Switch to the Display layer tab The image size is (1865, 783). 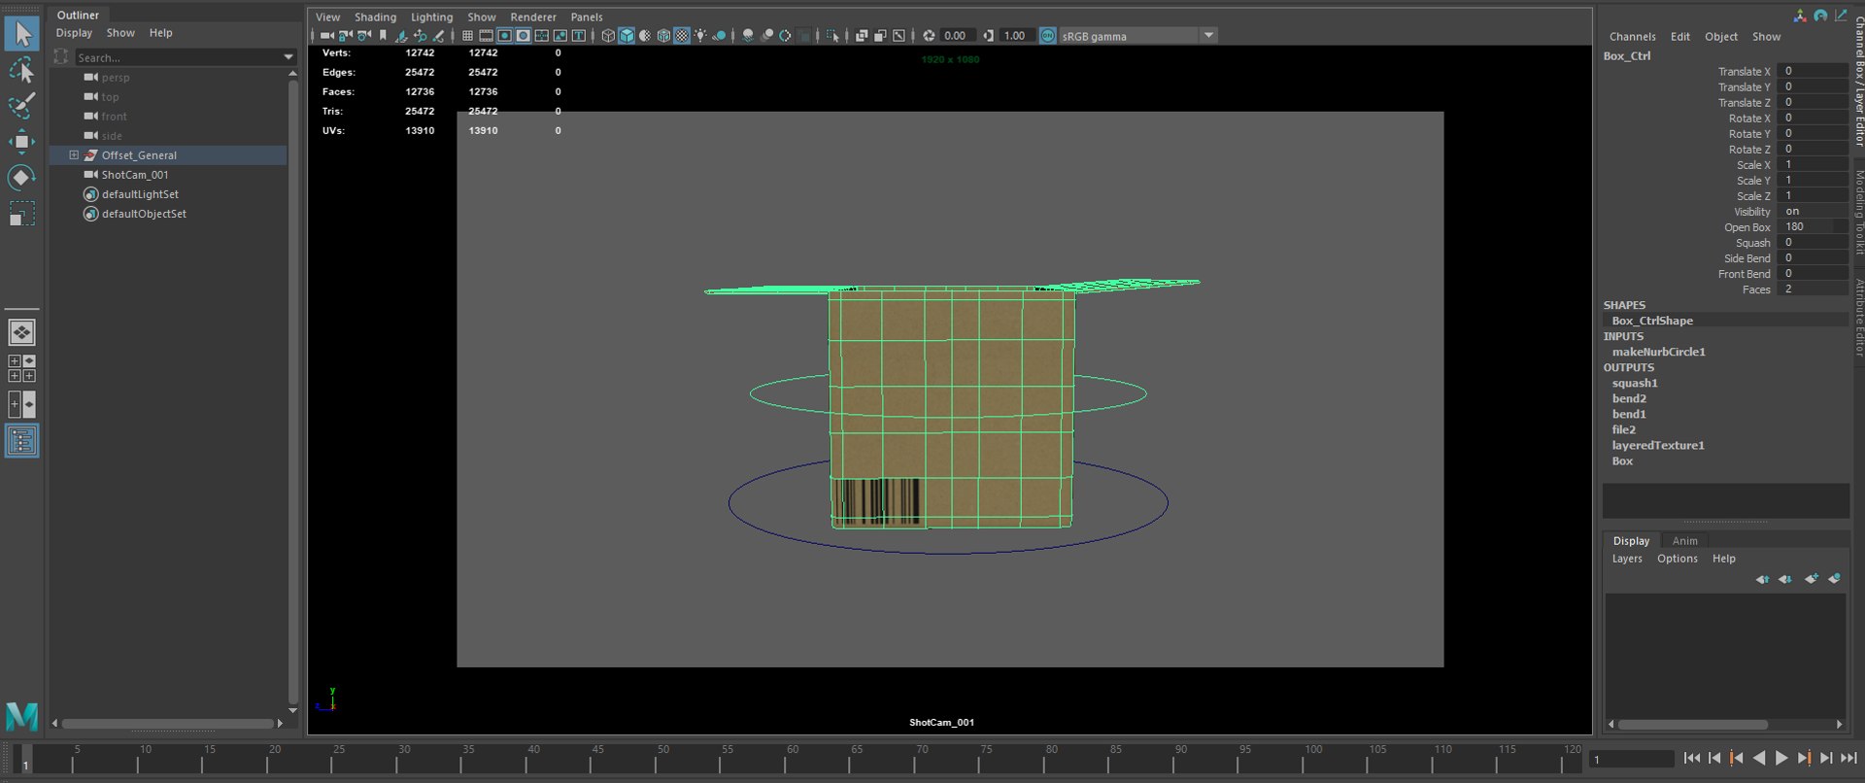coord(1631,541)
